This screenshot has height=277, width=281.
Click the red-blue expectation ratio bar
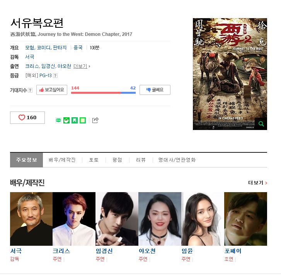(104, 93)
